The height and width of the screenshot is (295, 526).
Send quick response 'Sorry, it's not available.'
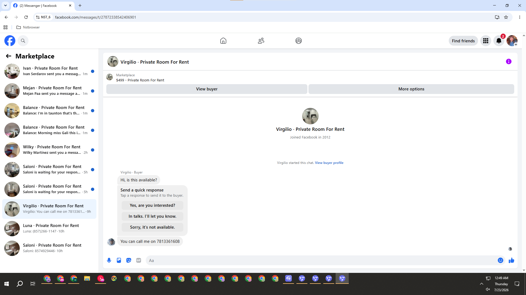(x=152, y=227)
